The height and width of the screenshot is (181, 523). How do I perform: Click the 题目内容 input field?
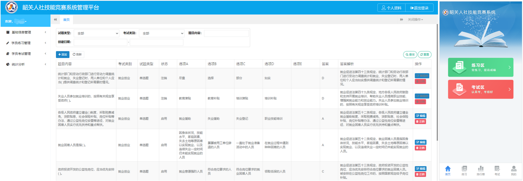point(226,33)
